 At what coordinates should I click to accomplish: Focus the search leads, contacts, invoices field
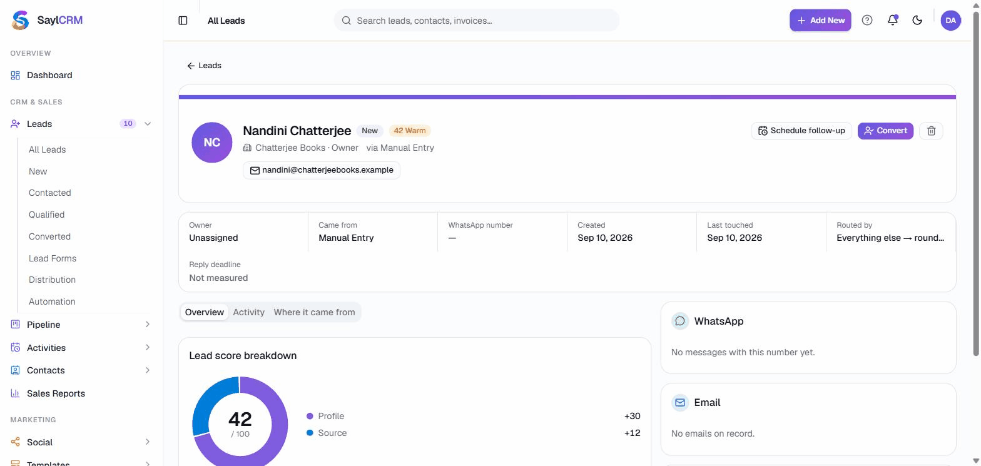point(477,21)
